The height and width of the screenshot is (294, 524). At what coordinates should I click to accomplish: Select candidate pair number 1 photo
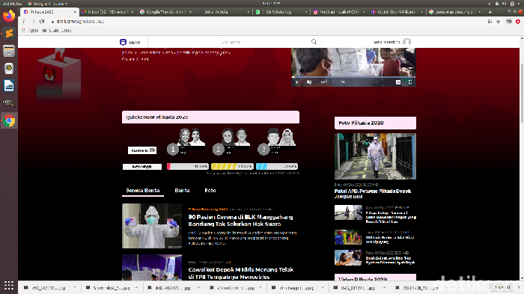click(x=190, y=137)
